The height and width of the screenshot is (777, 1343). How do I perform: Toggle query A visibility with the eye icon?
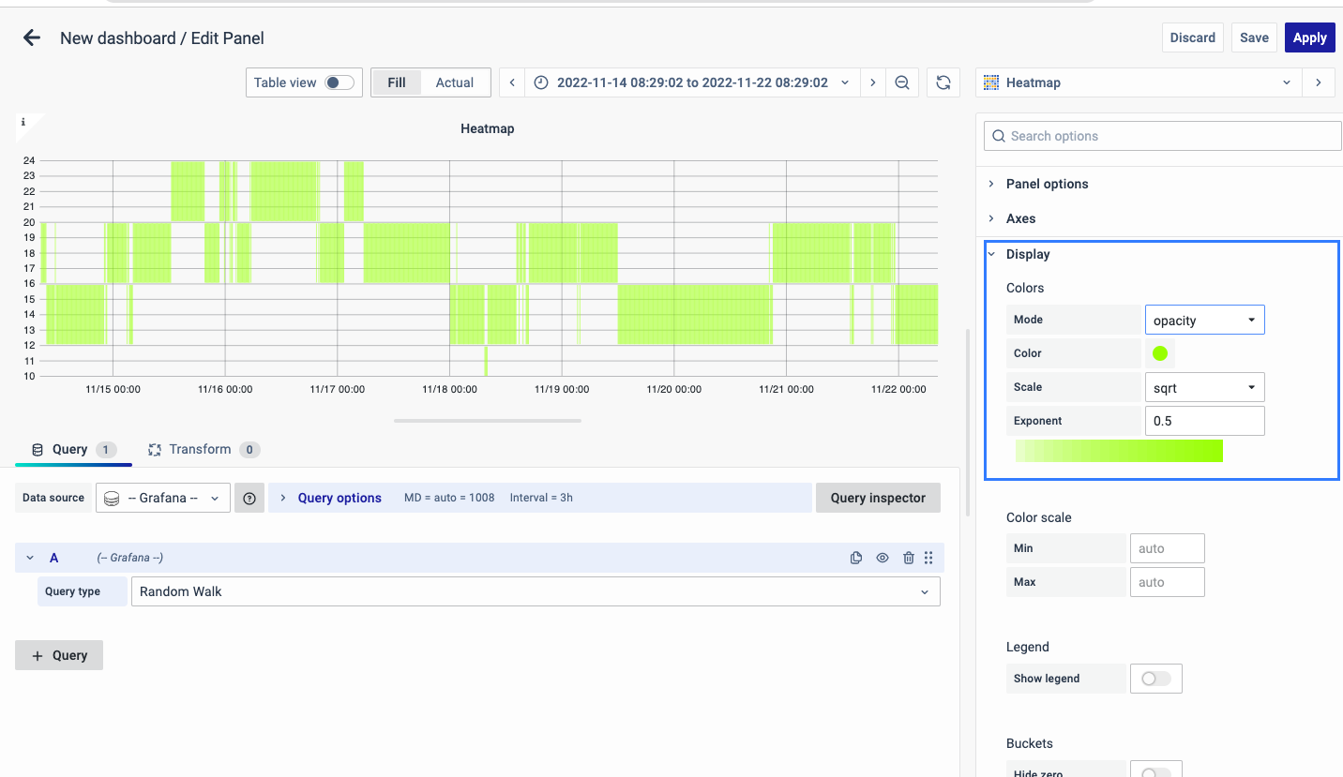point(883,558)
